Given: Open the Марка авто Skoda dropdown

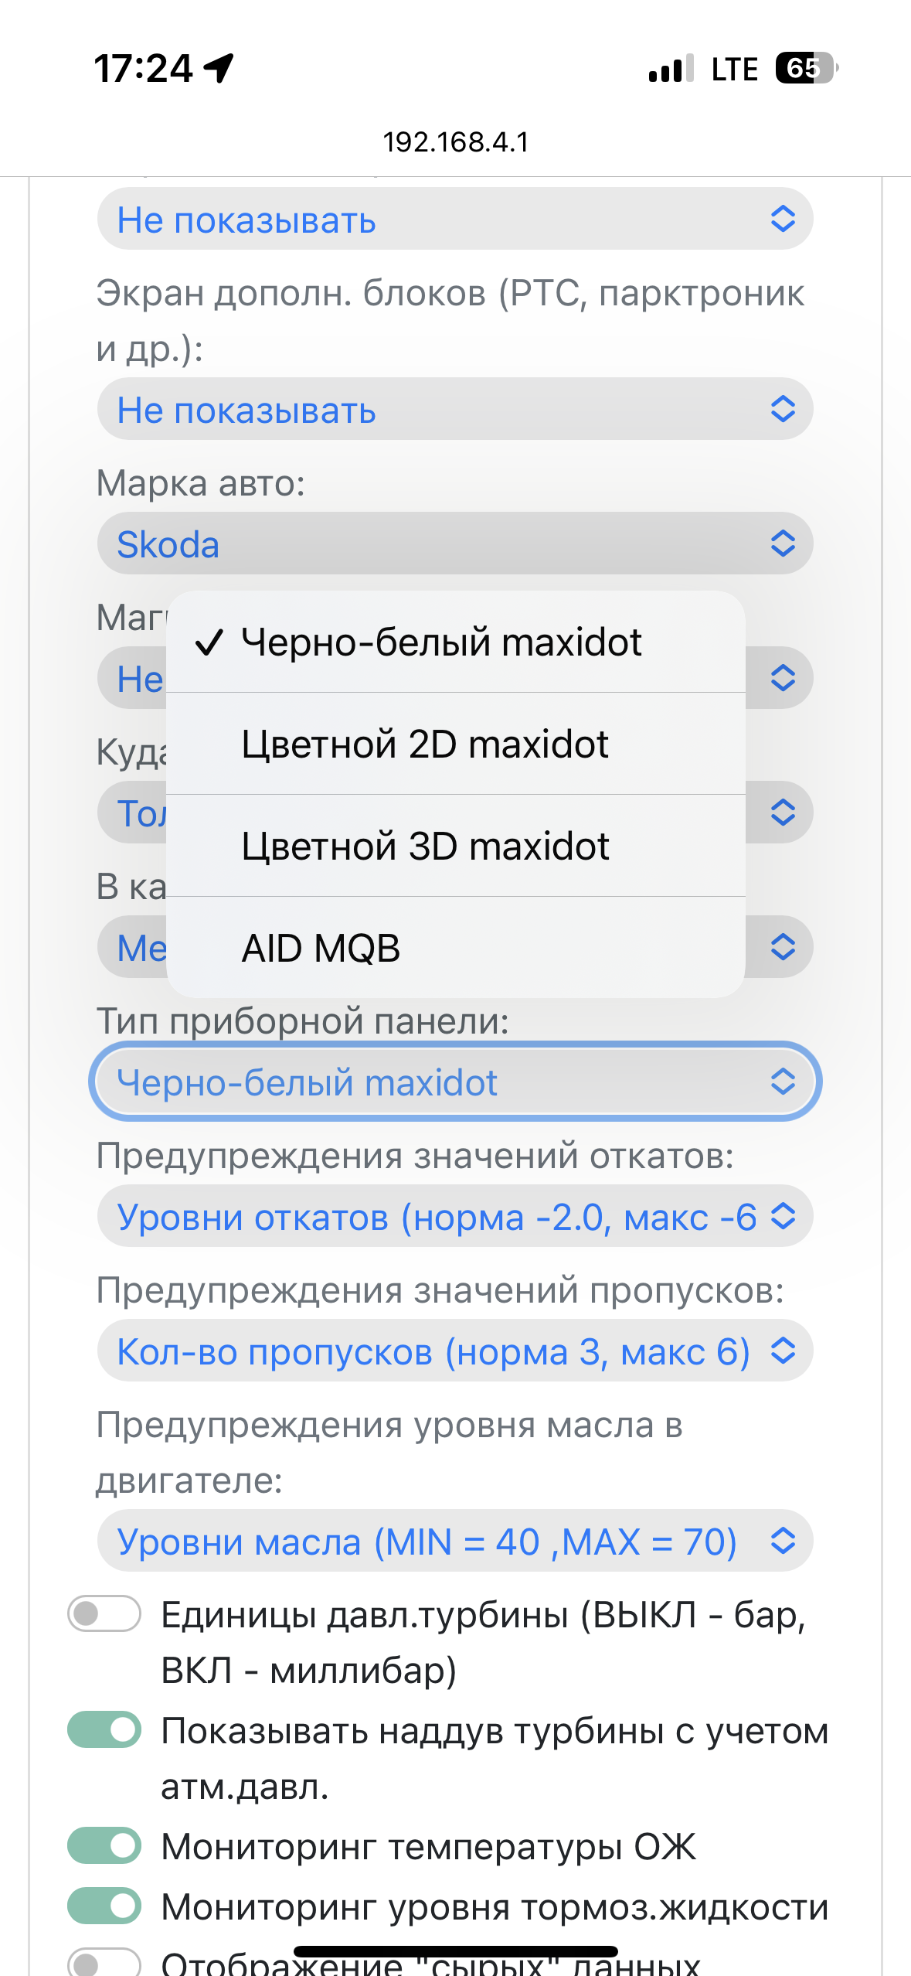Looking at the screenshot, I should pos(455,543).
